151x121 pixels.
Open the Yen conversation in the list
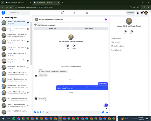click(15, 42)
